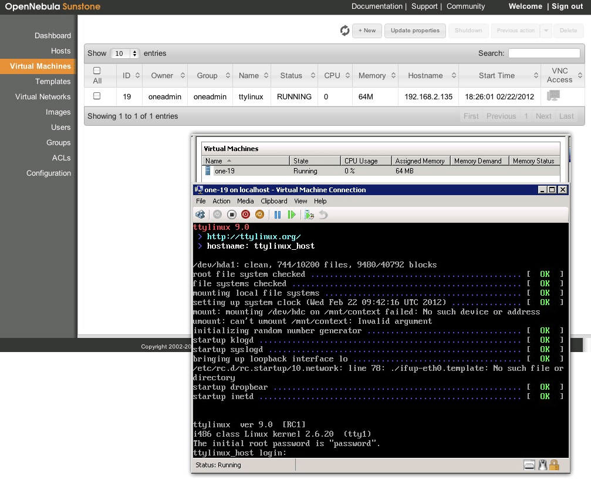Click the padlock security icon in status bar
Screen dimensions: 591x479
[555, 465]
